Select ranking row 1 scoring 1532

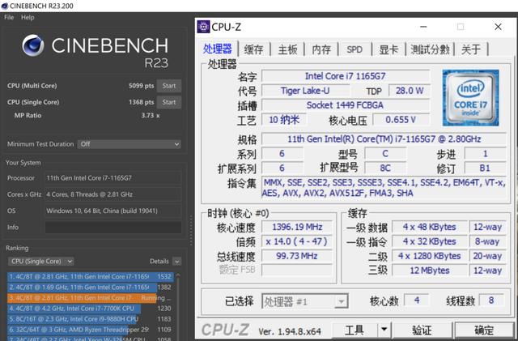(90, 276)
